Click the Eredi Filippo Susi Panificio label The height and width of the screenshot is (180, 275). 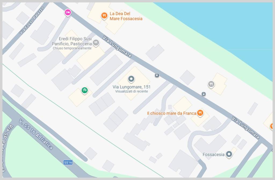(72, 41)
